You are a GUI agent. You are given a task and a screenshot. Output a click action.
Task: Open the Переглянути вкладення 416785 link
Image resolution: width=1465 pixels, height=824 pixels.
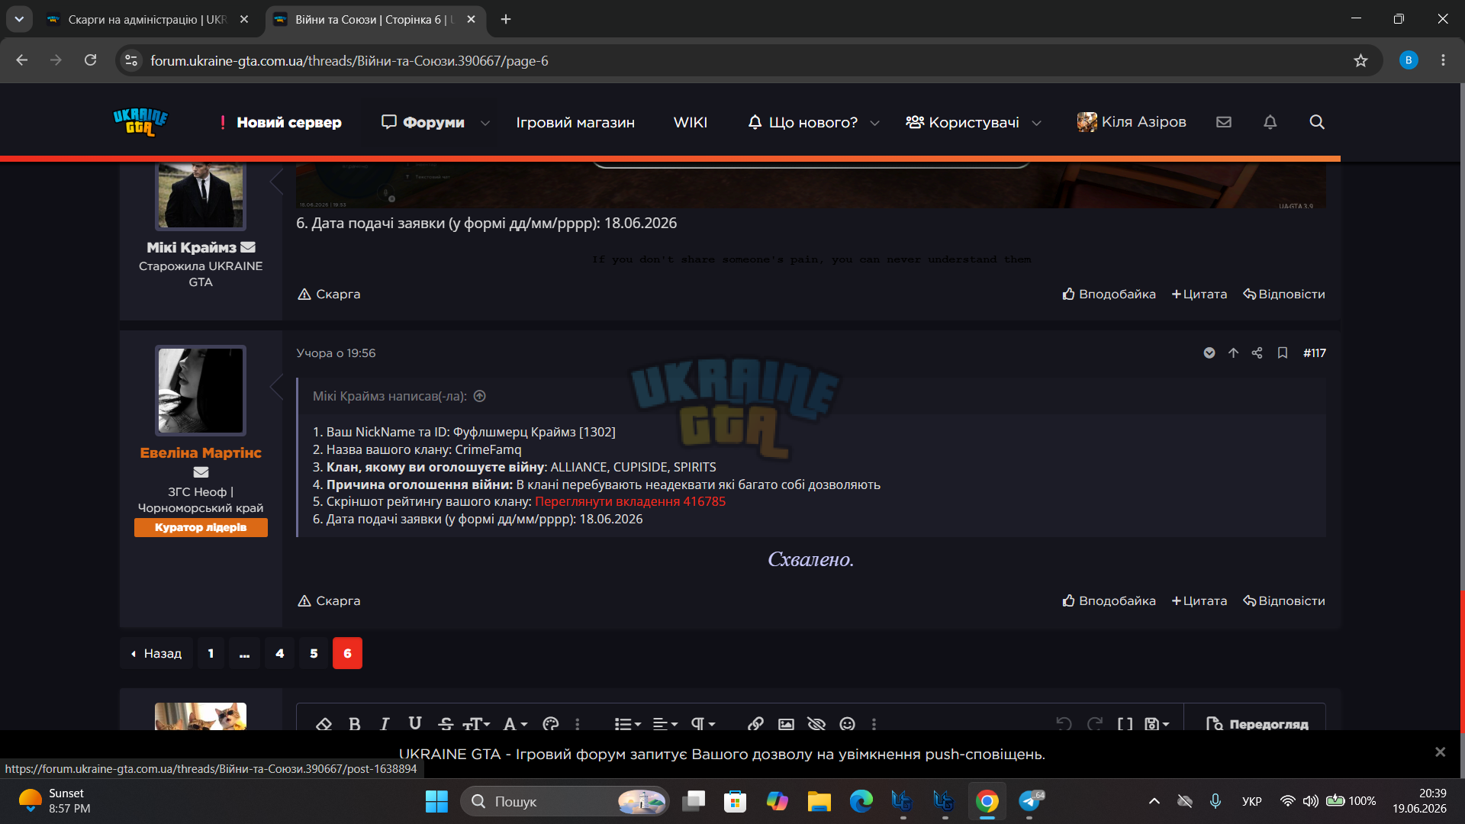pos(630,501)
